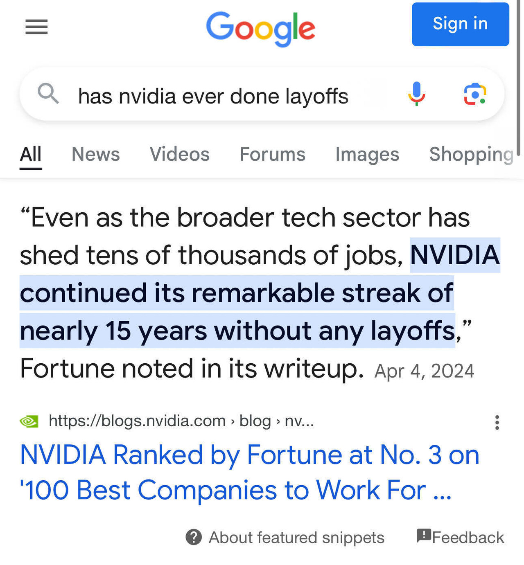Click the magnifying glass search icon

tap(48, 94)
